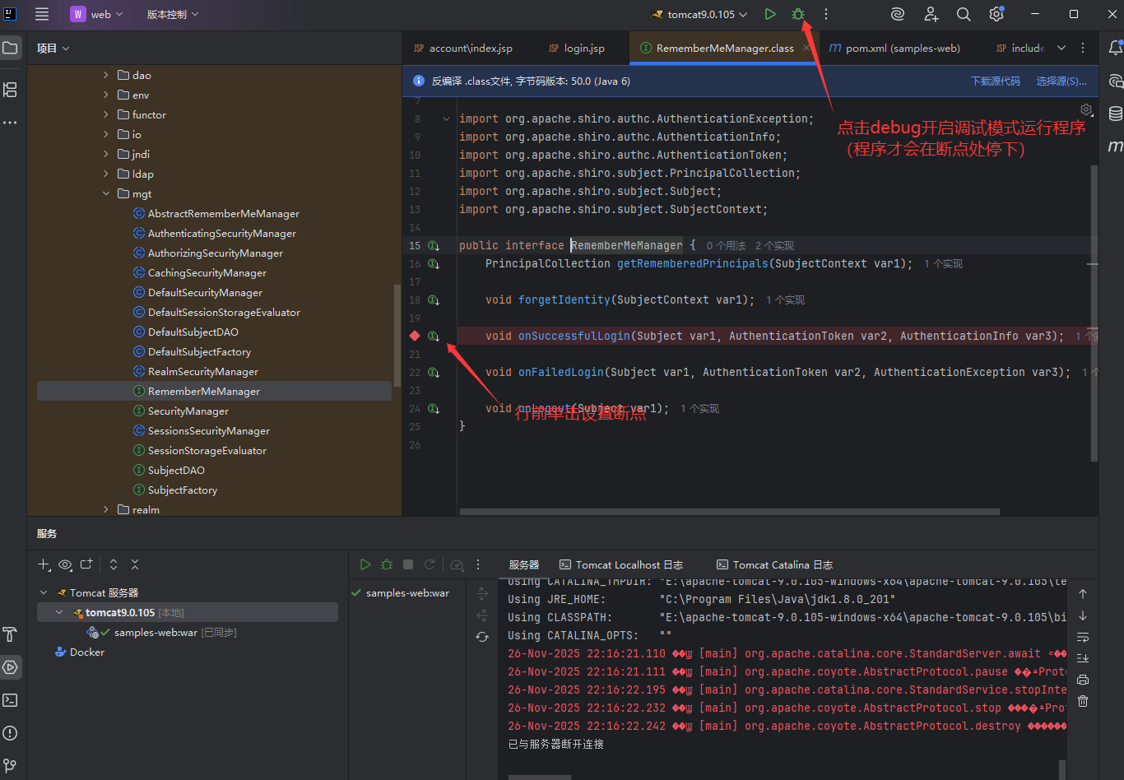Run tomcat9.0.105 with the green play icon
The image size is (1124, 780).
click(769, 14)
